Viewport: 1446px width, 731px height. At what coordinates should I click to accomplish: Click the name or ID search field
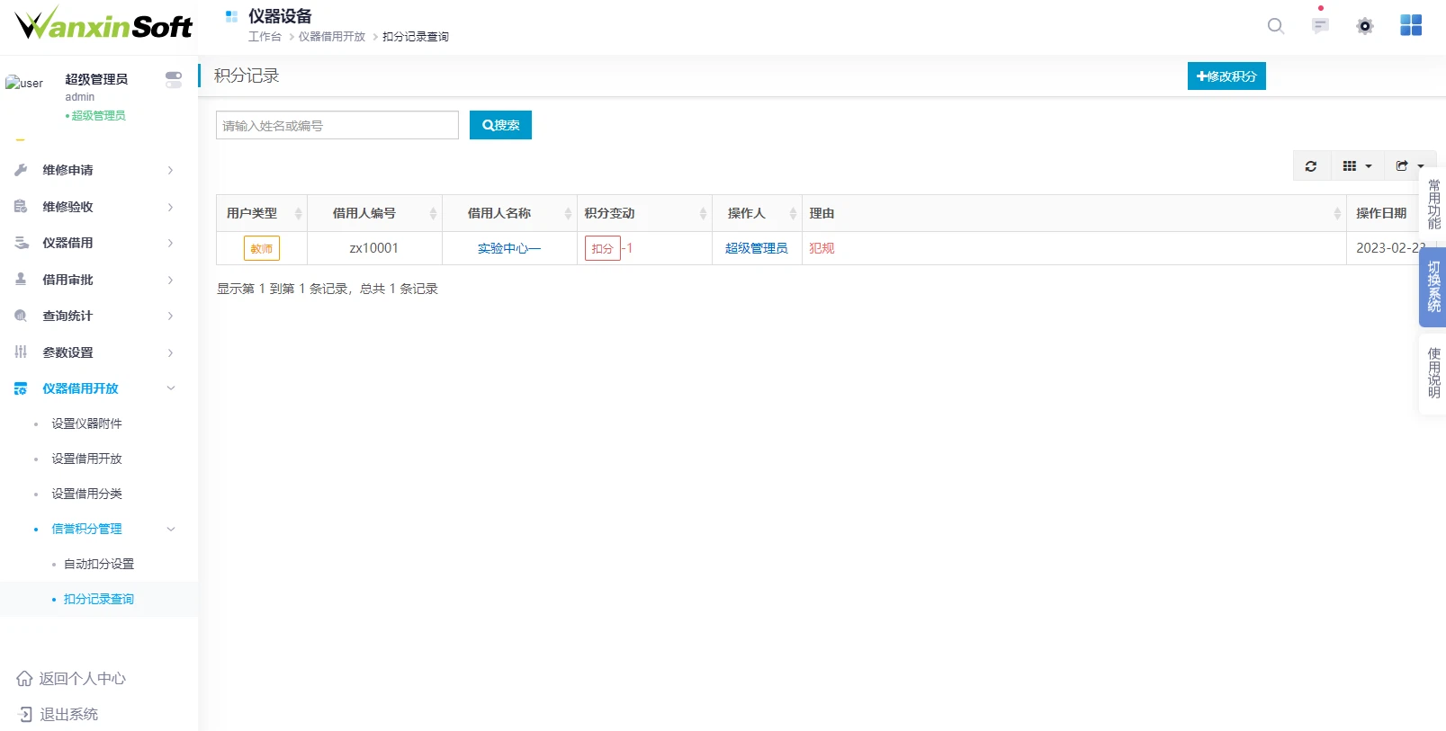(x=337, y=125)
